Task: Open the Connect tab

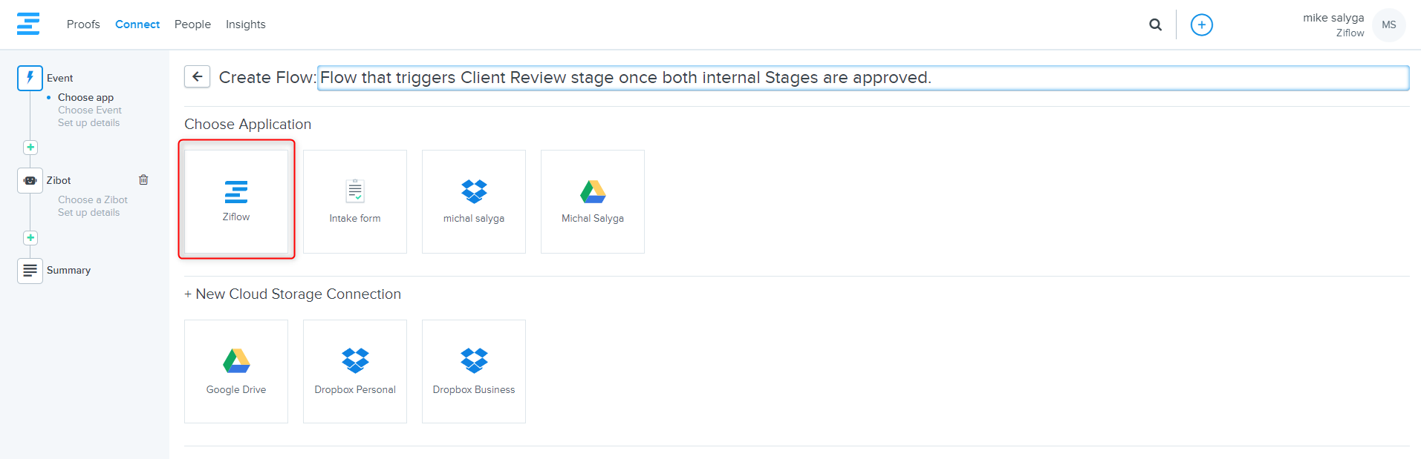Action: coord(137,24)
